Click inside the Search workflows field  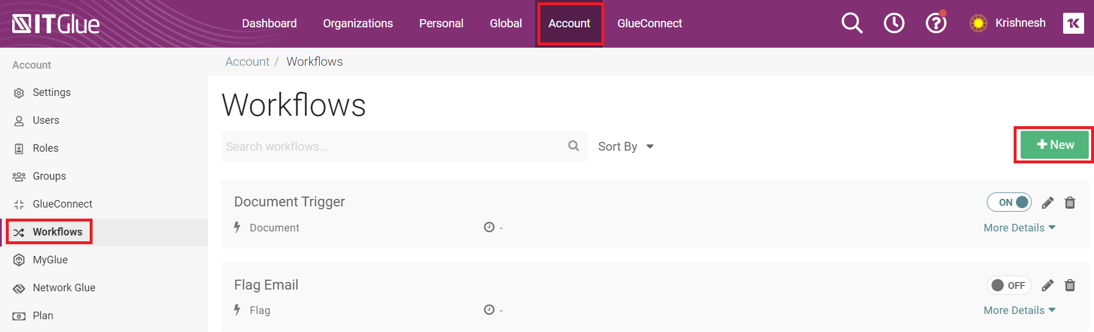point(404,147)
